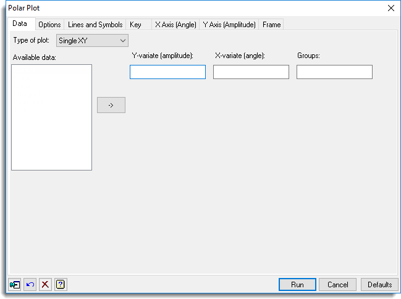Click the Cancel button
Image resolution: width=401 pixels, height=299 pixels.
[x=338, y=285]
